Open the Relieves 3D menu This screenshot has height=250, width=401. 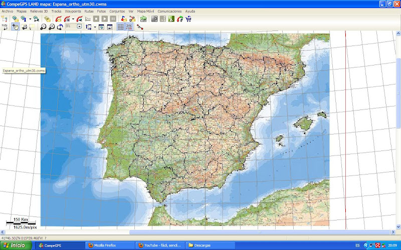pos(39,11)
